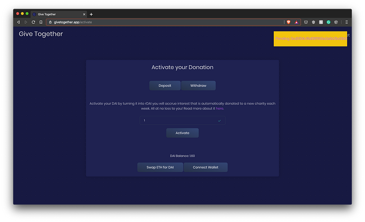Click the cube-shaped extension icon
The image size is (365, 222).
tap(336, 22)
